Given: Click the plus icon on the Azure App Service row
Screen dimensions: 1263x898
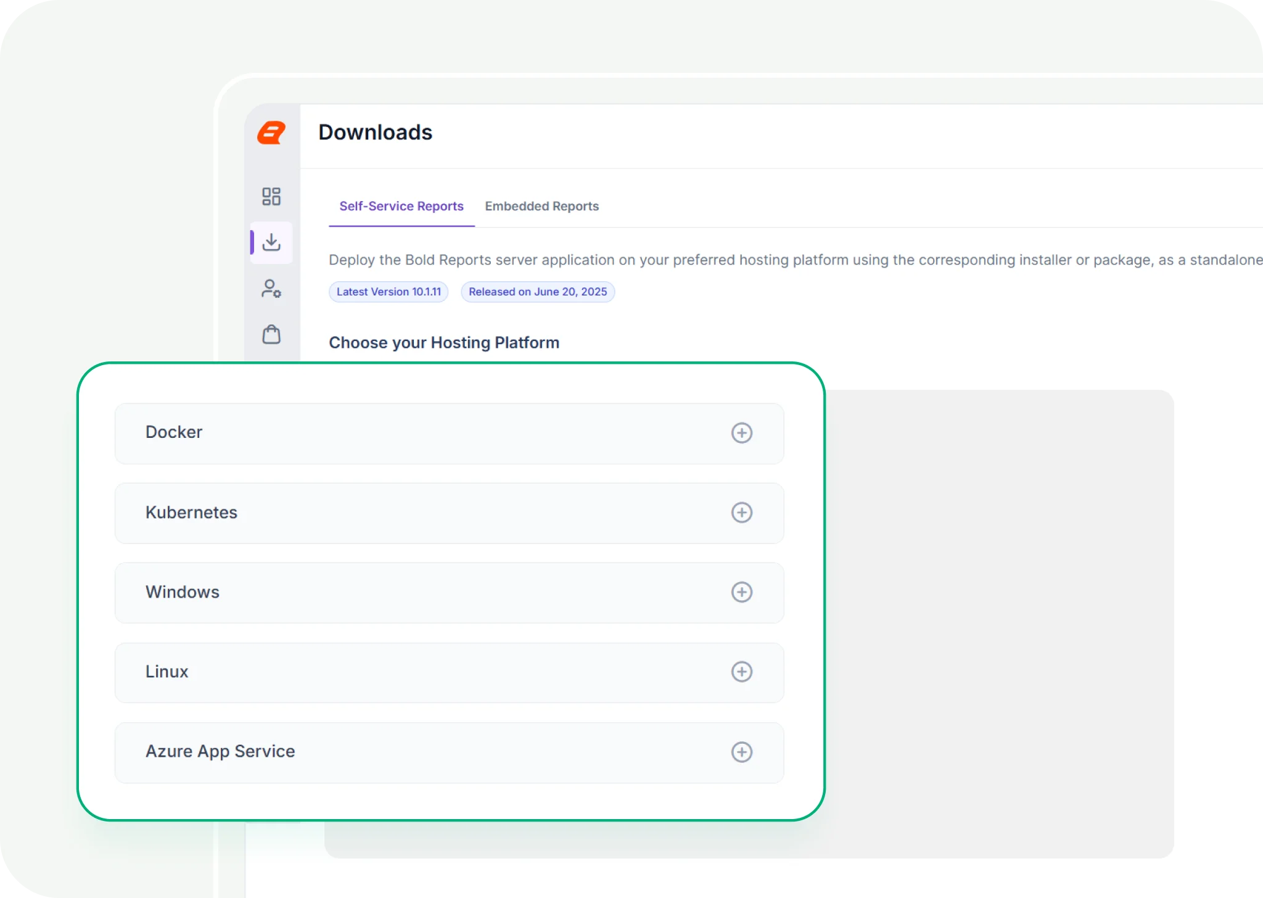Looking at the screenshot, I should tap(742, 752).
